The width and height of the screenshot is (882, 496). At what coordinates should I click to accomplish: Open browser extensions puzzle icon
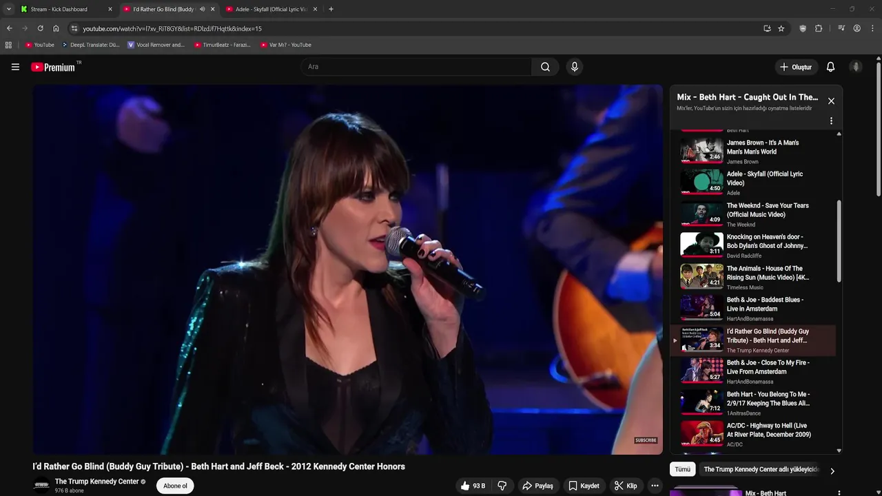819,28
